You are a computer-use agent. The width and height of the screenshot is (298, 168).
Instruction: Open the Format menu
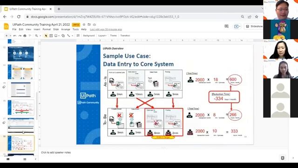click(47, 29)
